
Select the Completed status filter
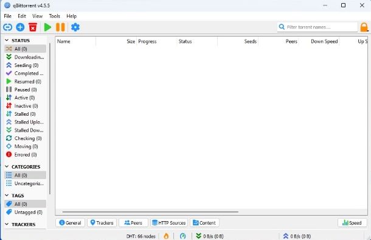coord(26,73)
